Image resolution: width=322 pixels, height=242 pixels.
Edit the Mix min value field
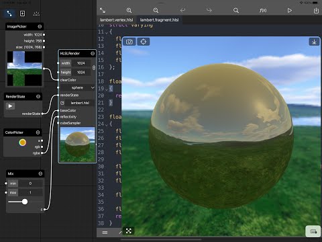(x=30, y=184)
